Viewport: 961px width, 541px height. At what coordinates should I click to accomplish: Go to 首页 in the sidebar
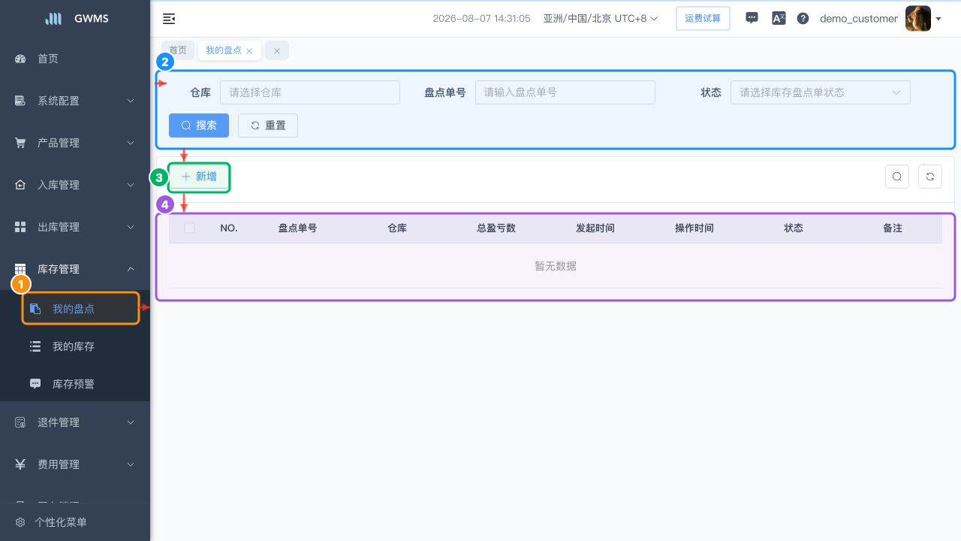[x=75, y=59]
